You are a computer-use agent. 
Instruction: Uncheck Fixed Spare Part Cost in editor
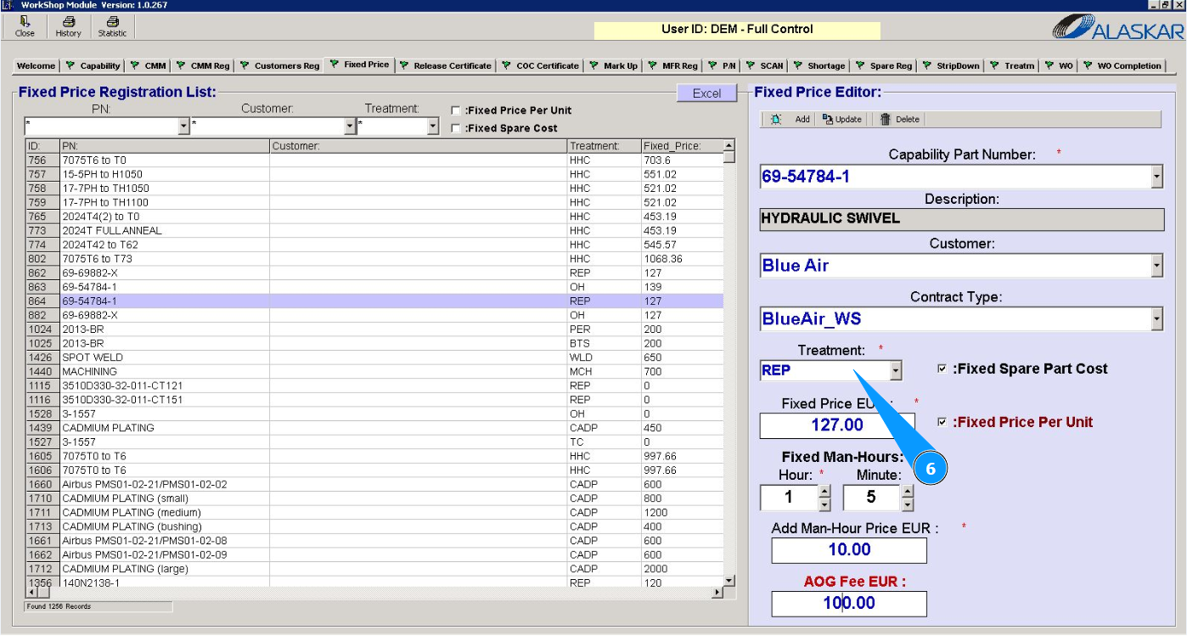[x=942, y=369]
